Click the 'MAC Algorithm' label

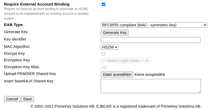pos(17,47)
